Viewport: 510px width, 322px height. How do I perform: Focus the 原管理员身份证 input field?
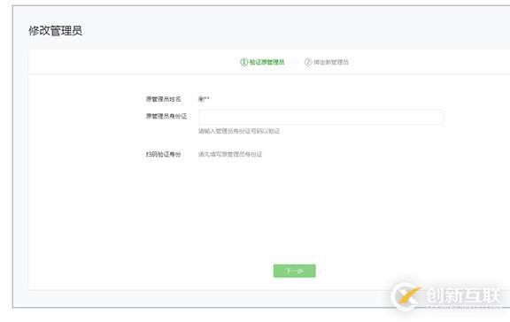coord(321,117)
